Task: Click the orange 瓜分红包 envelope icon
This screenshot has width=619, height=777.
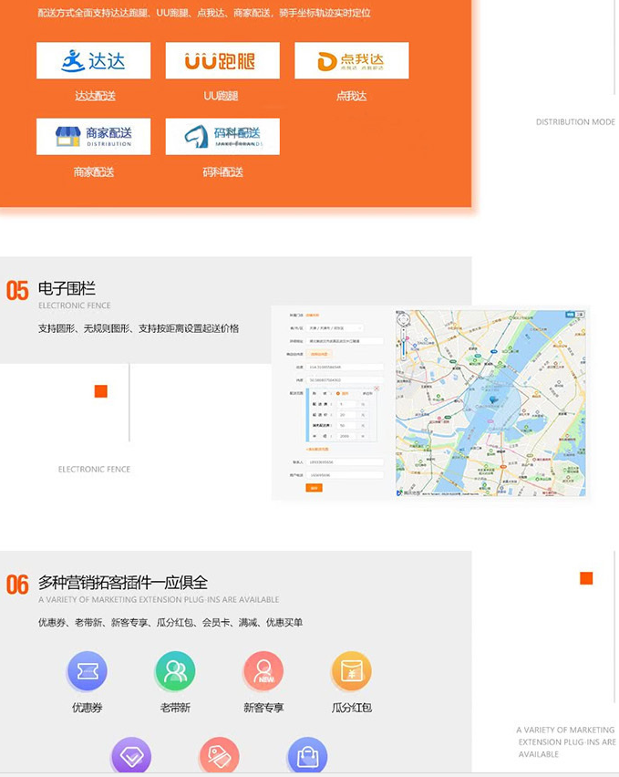Action: tap(352, 671)
